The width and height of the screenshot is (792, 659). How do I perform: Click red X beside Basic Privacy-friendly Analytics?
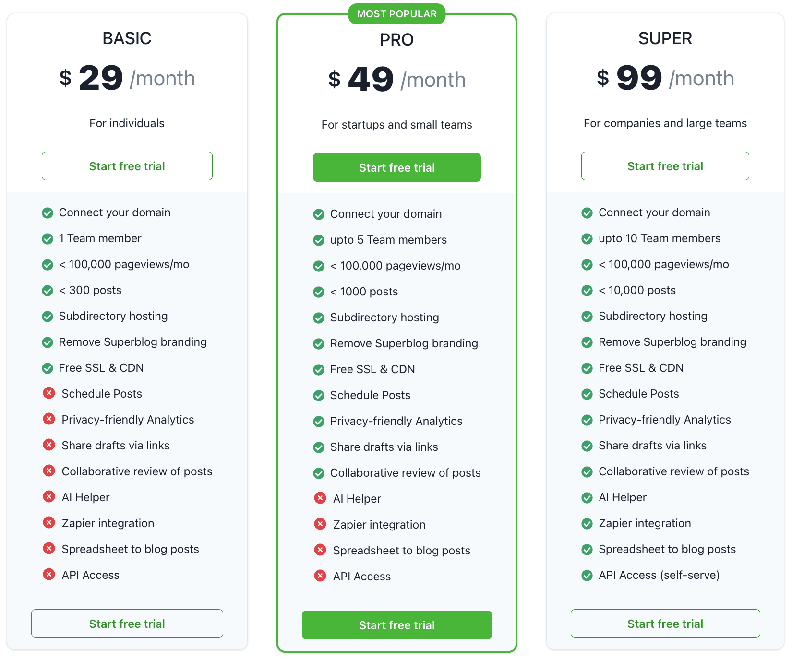point(49,419)
